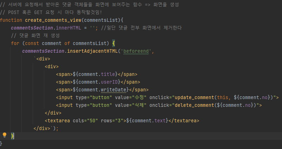Click the closing </div>`); line
The image size is (282, 149).
coord(46,128)
